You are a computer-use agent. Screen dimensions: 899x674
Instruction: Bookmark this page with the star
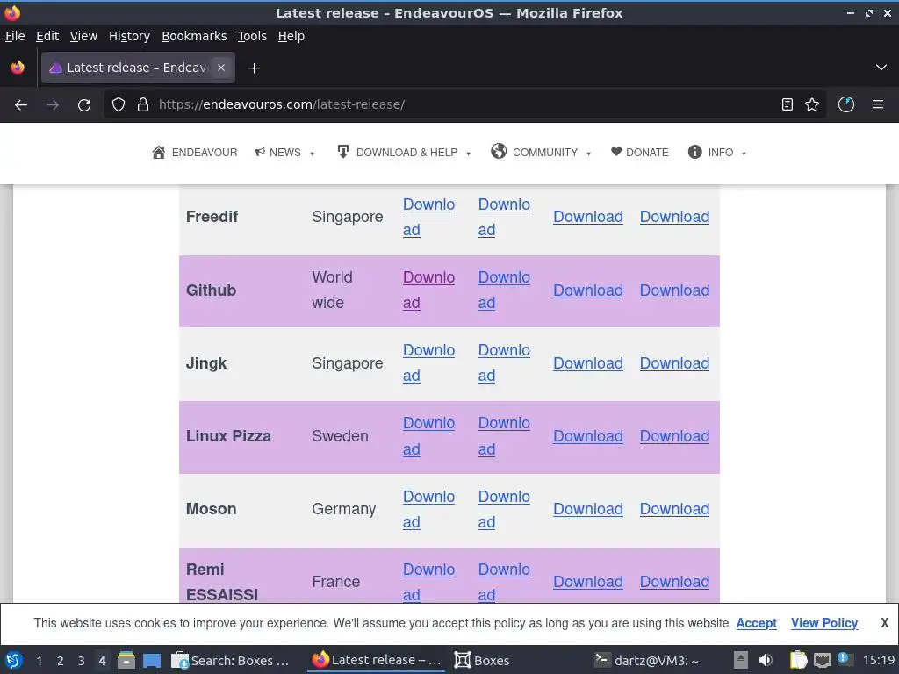812,104
